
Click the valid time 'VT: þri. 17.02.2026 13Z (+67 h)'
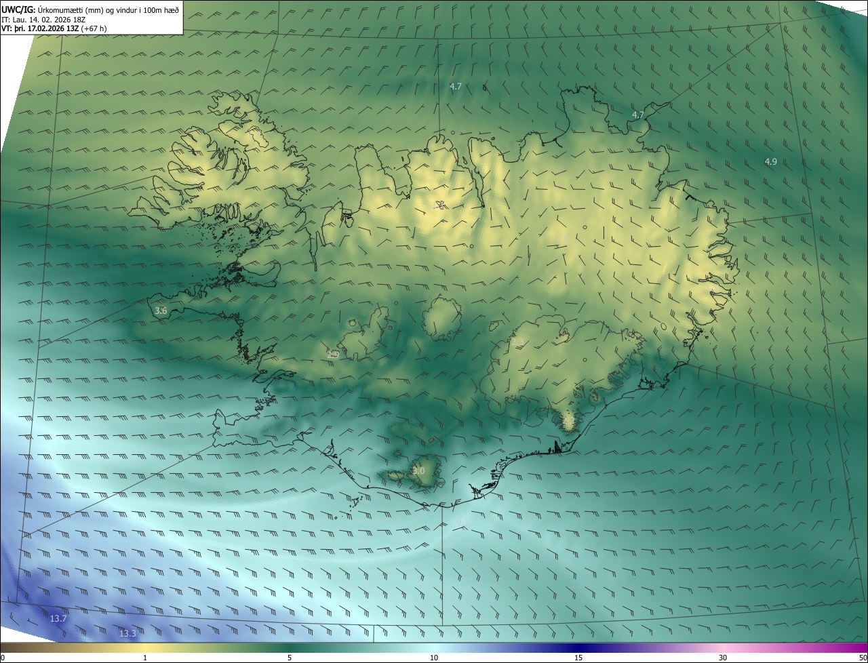54,28
